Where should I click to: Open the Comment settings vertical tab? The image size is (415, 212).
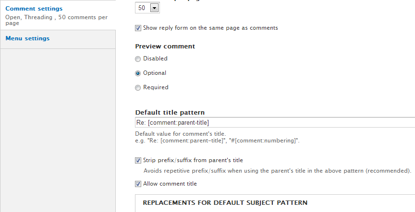tap(34, 9)
